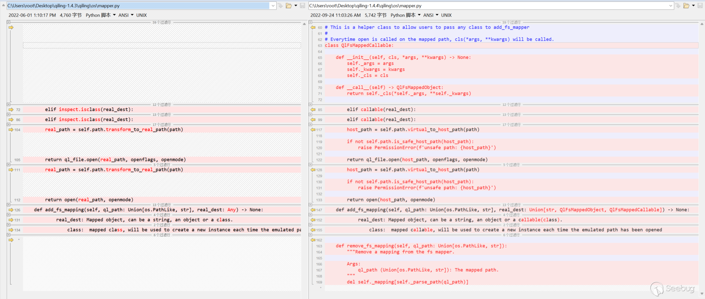
Task: Click the left pane open file folder icon
Action: click(x=289, y=6)
